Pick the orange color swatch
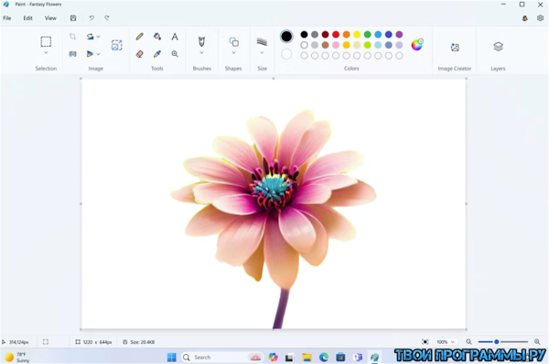 tap(346, 35)
